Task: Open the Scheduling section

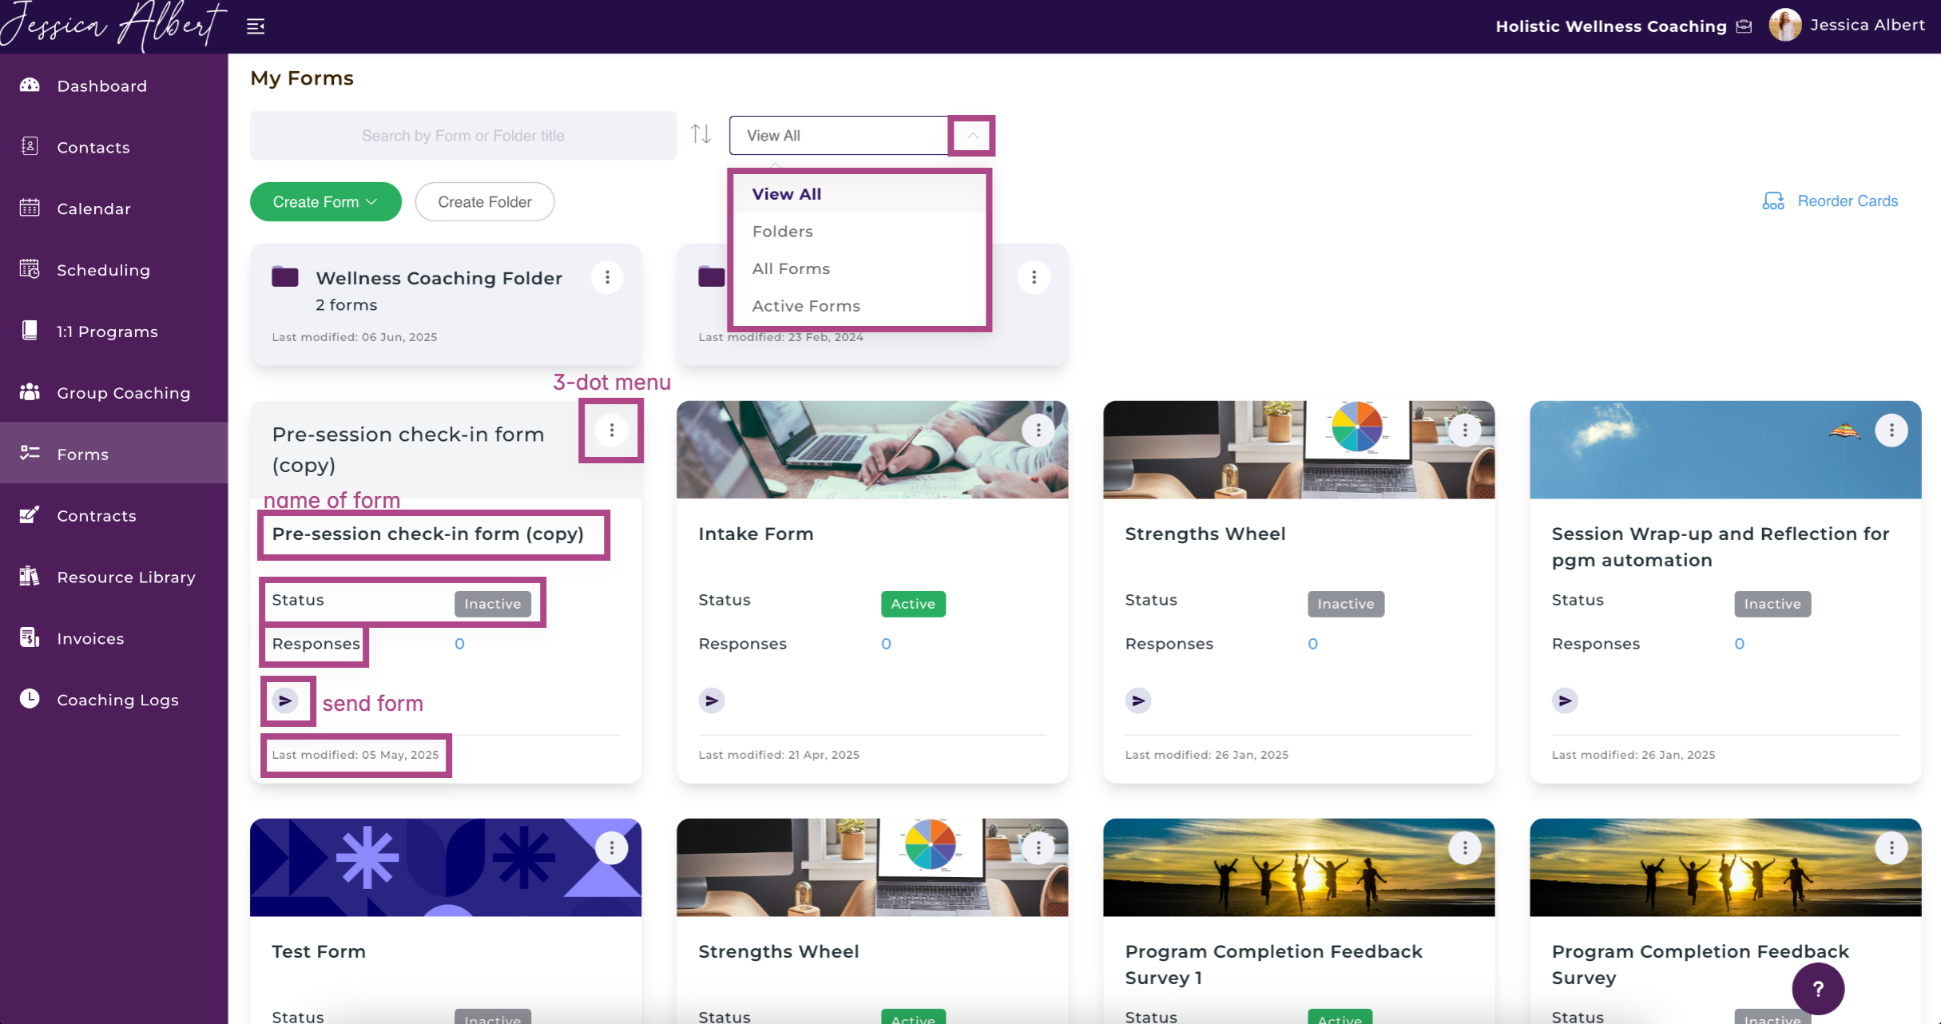Action: [x=103, y=270]
